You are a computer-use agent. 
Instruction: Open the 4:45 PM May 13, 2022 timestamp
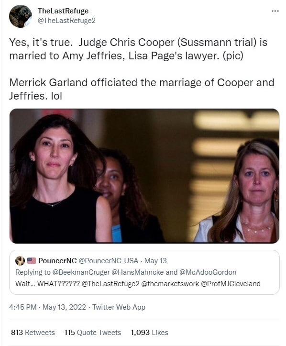coord(47,307)
